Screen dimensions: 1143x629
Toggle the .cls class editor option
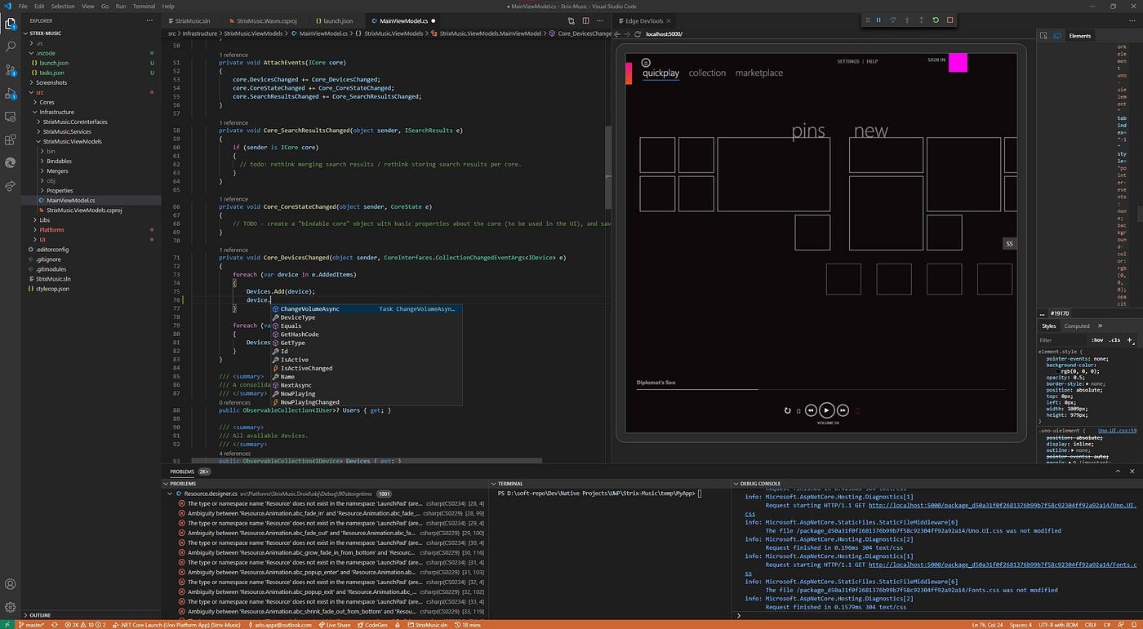pyautogui.click(x=1115, y=340)
